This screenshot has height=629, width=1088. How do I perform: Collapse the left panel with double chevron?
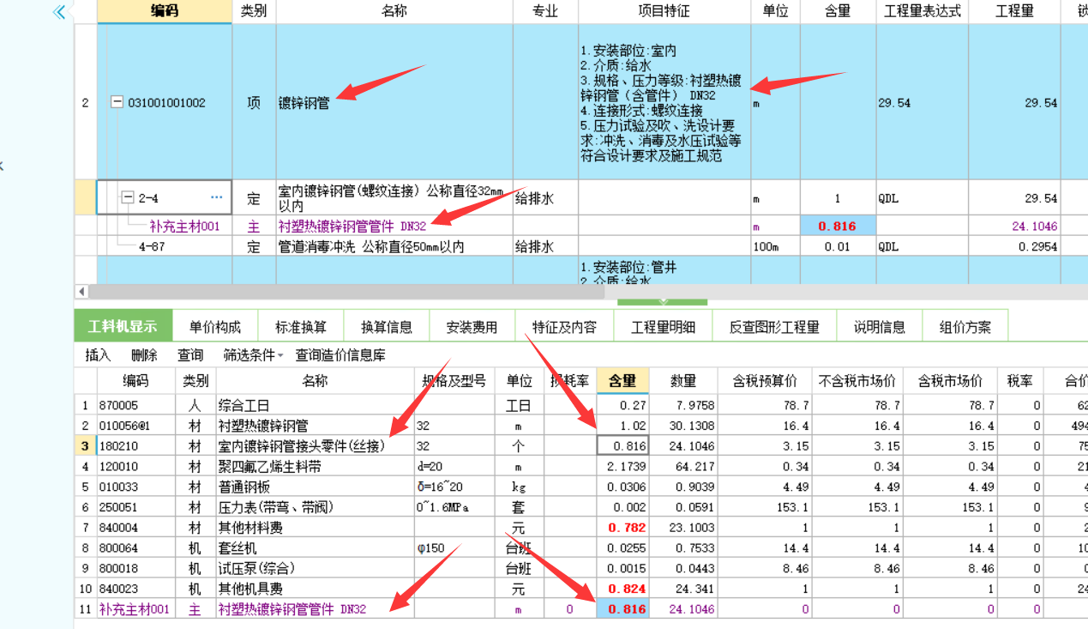pos(59,12)
